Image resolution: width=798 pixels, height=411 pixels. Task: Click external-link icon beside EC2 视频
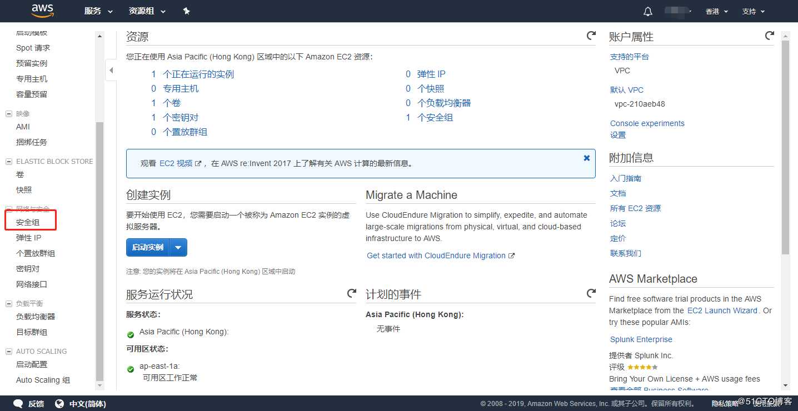pyautogui.click(x=198, y=164)
